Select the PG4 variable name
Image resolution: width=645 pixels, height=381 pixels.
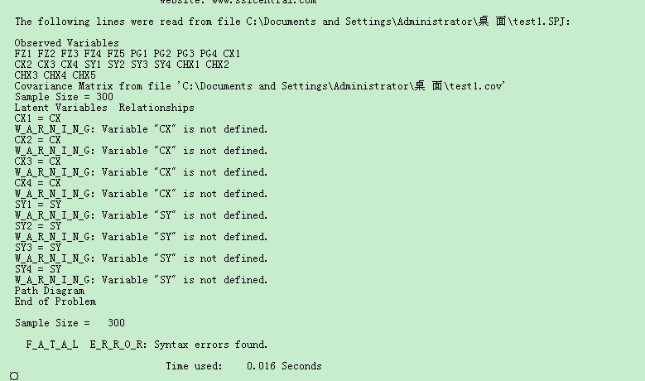(208, 54)
